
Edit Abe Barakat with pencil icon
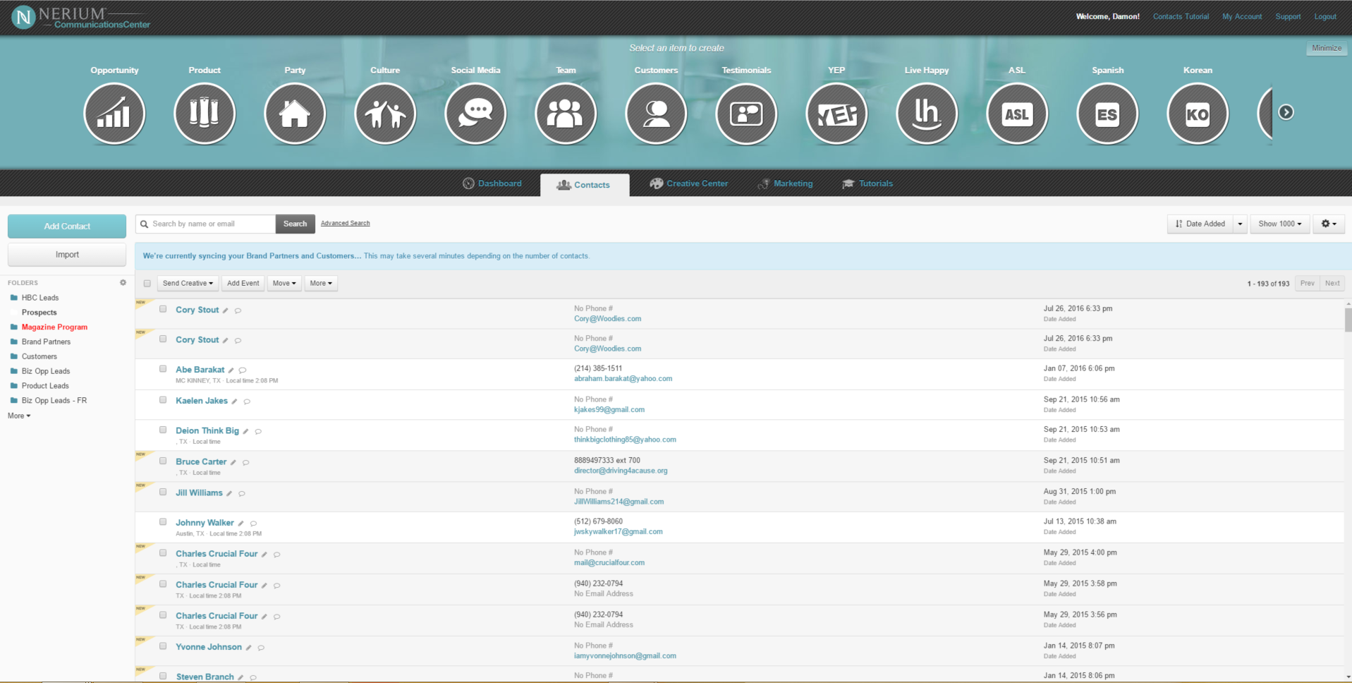(x=231, y=370)
